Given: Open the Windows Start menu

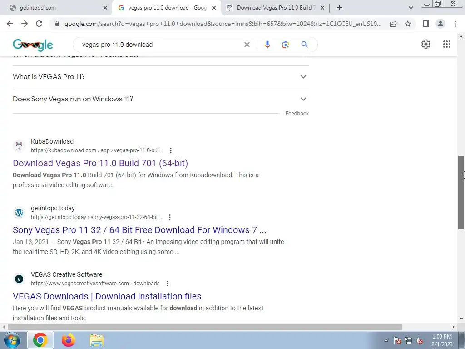Looking at the screenshot, I should point(12,340).
